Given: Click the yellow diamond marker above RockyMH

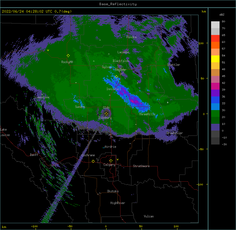Looking at the screenshot, I should pyautogui.click(x=68, y=56).
